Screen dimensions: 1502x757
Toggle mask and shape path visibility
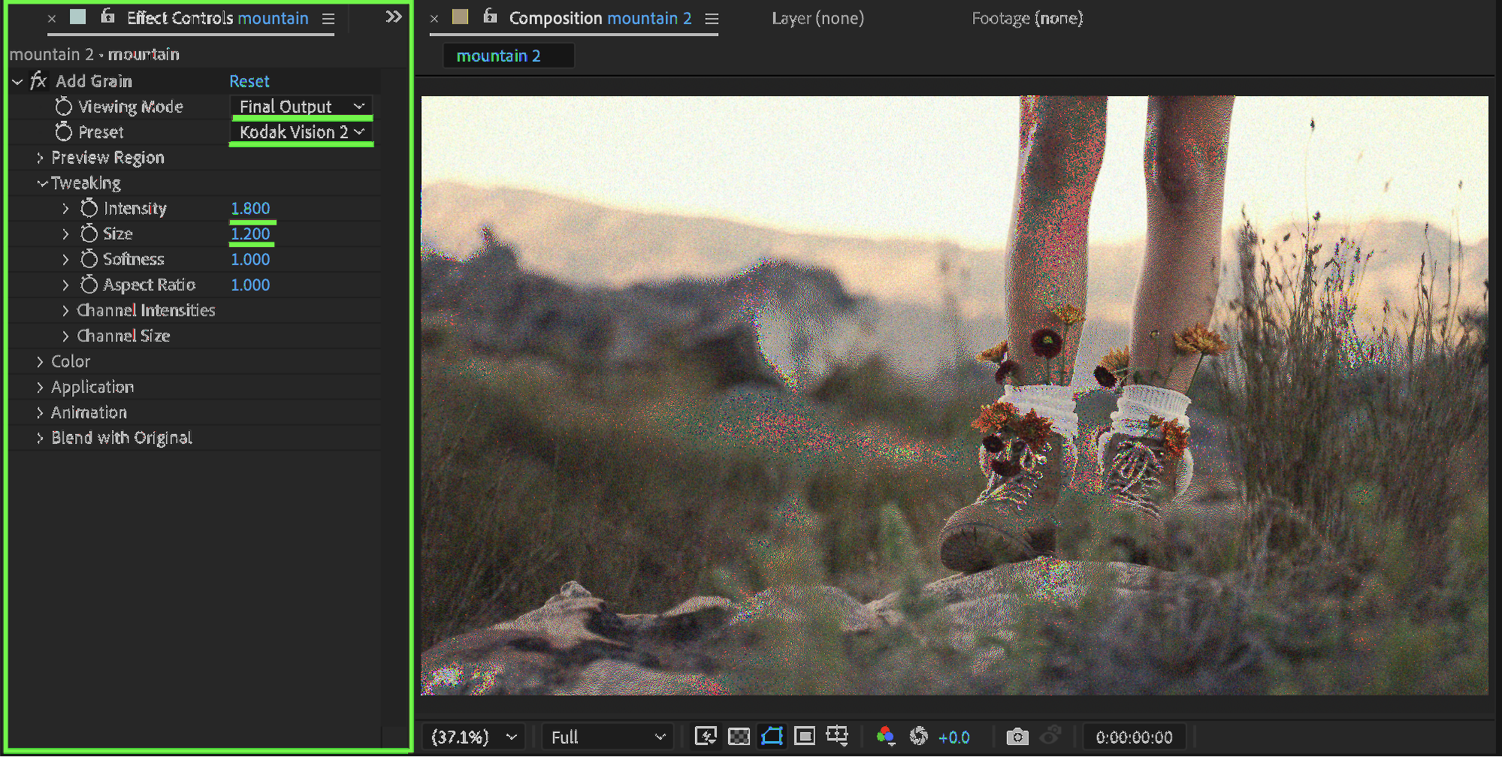pyautogui.click(x=772, y=736)
